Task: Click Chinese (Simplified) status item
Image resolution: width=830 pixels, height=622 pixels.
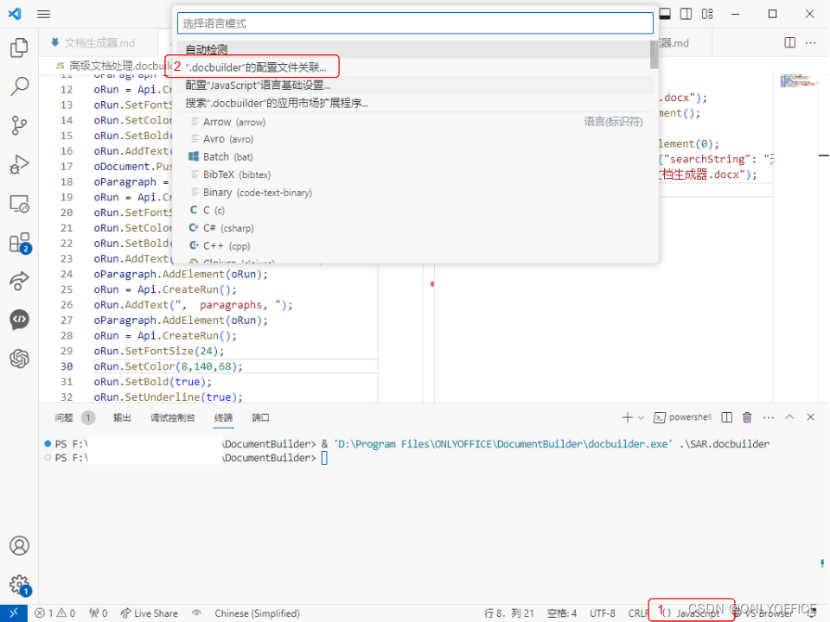Action: pyautogui.click(x=257, y=613)
